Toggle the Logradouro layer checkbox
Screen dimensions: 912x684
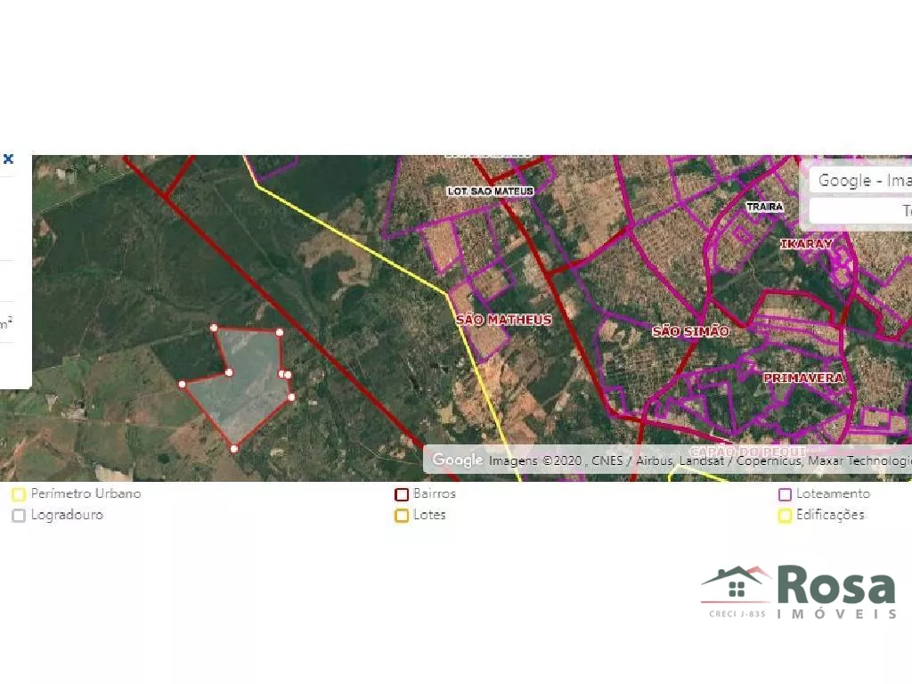[x=19, y=516]
